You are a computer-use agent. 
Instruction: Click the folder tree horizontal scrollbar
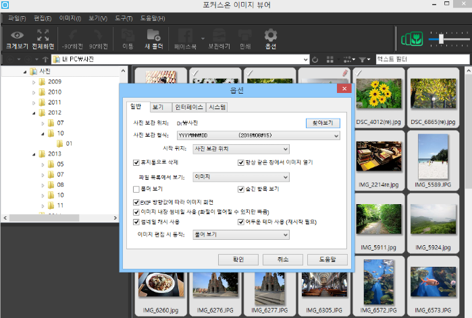pos(45,218)
